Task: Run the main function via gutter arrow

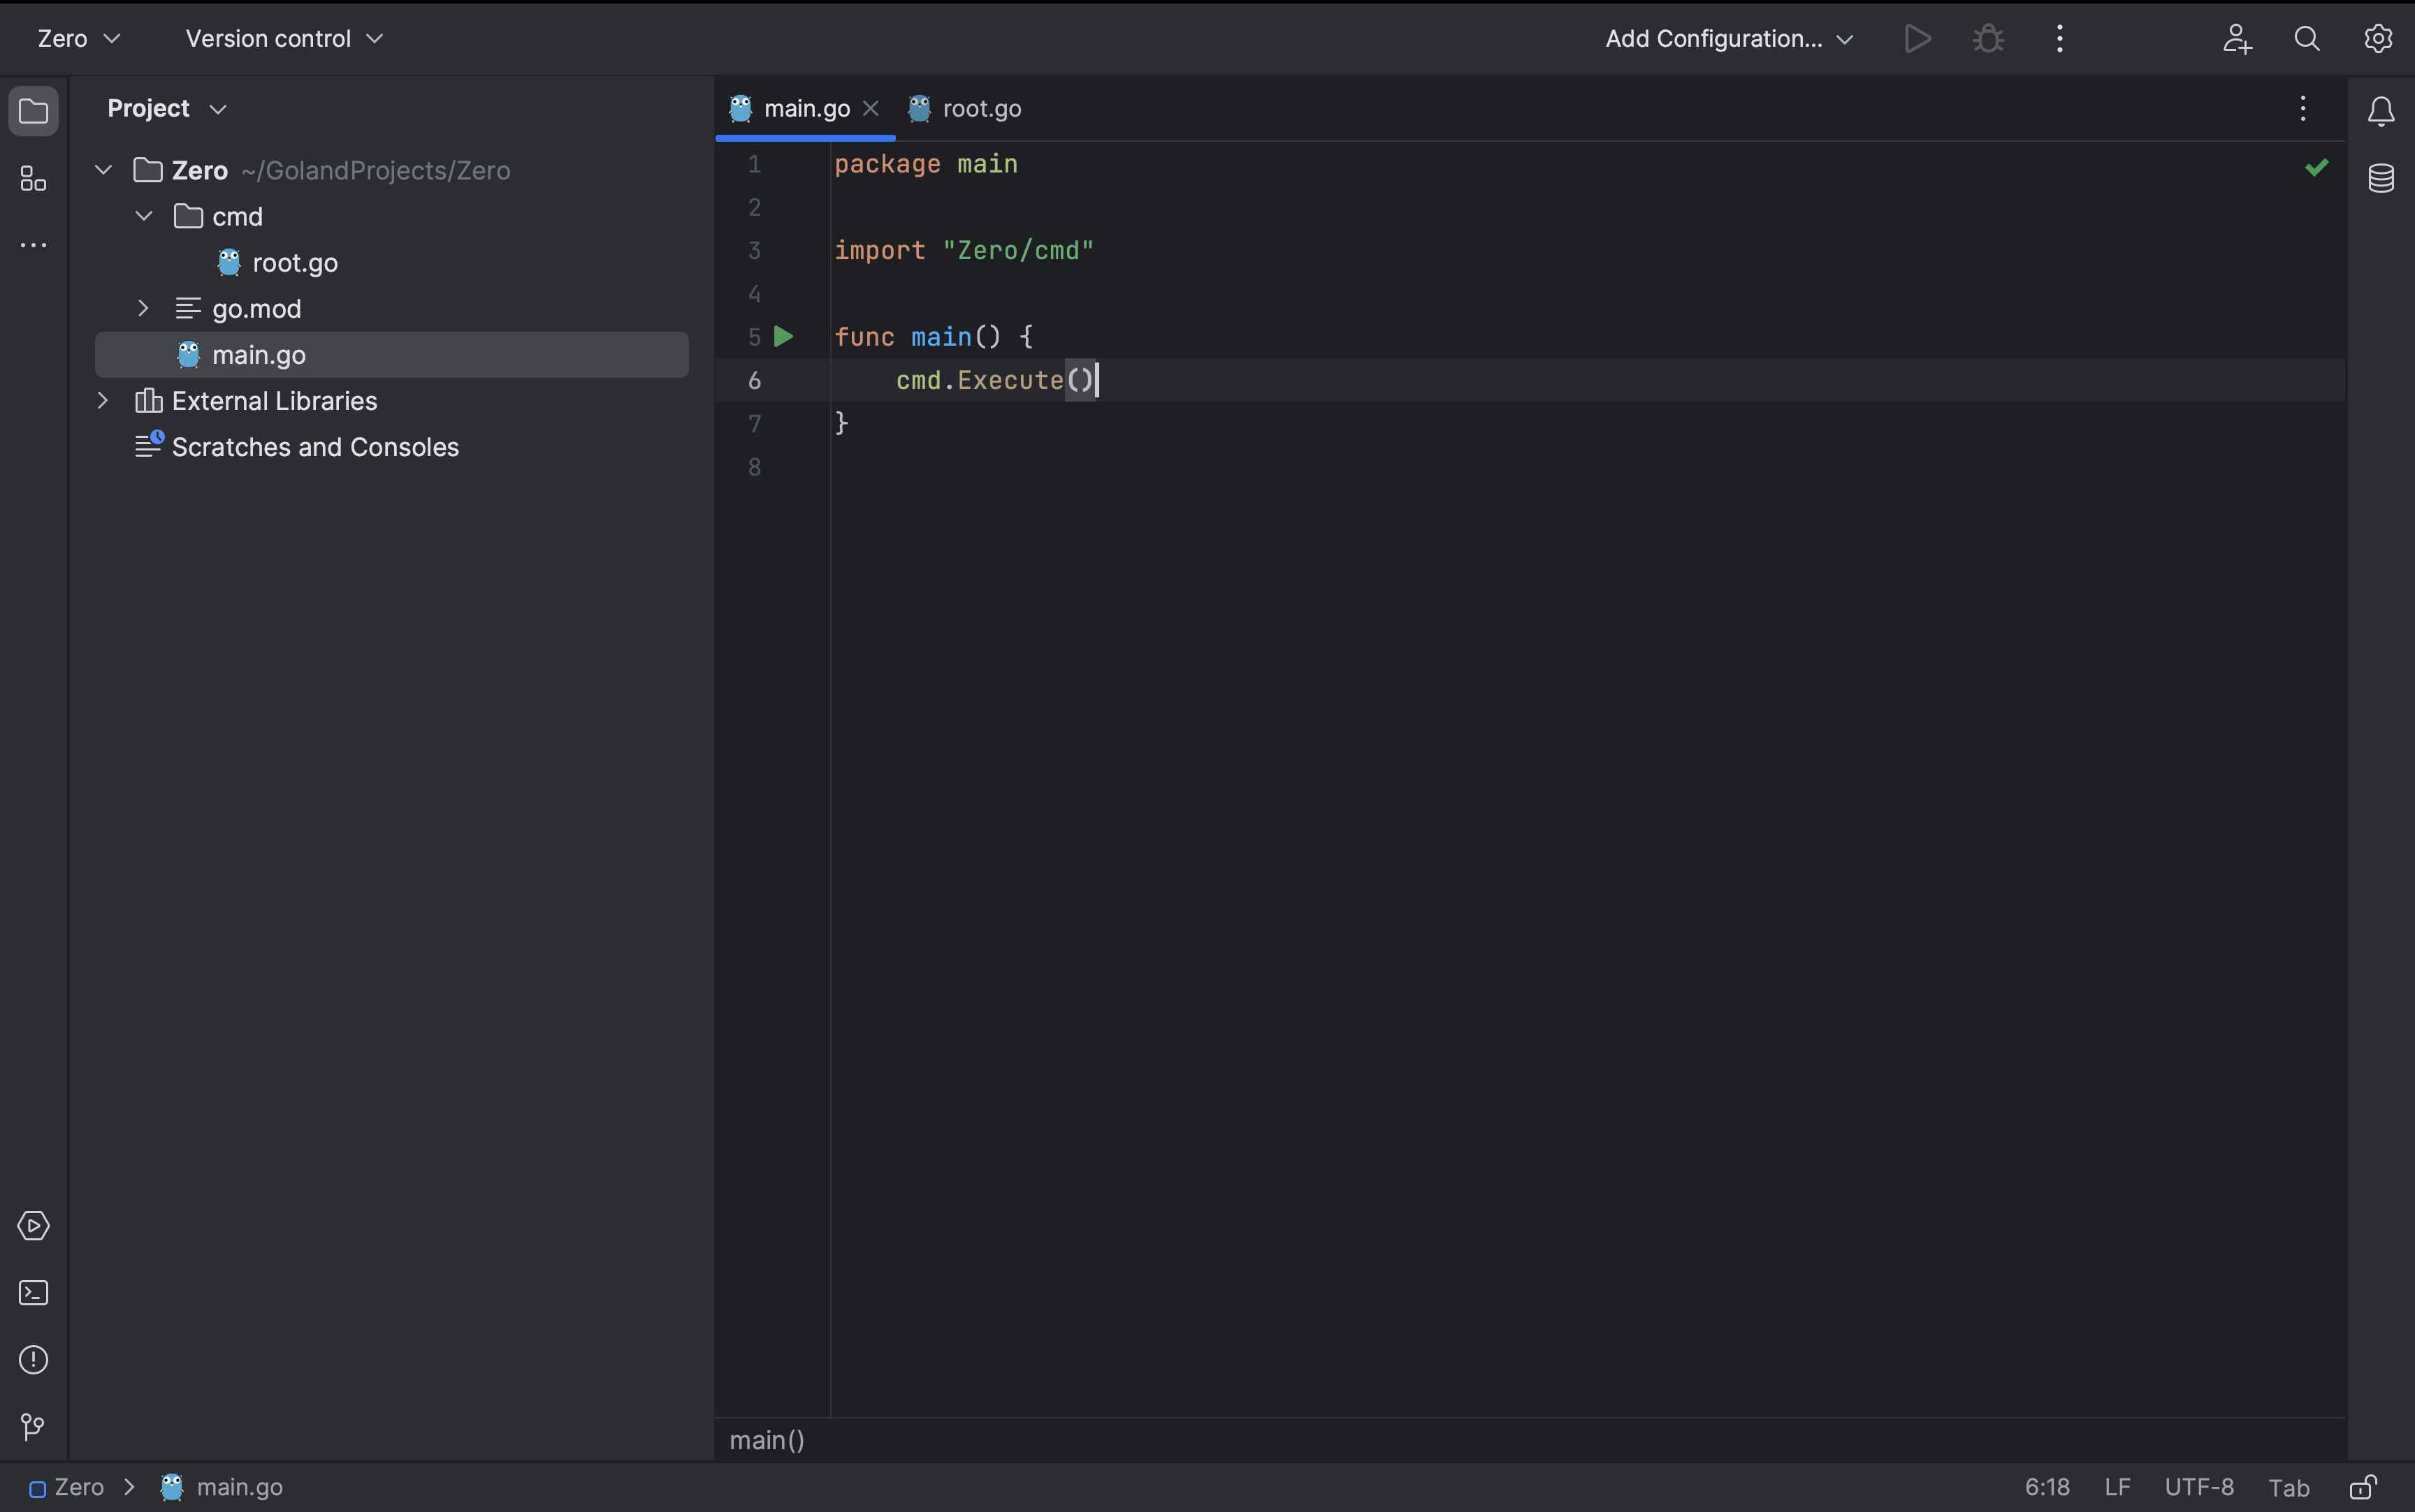Action: (783, 336)
